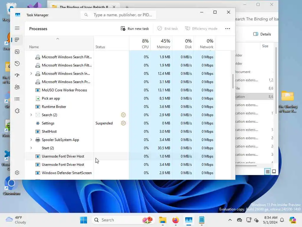The width and height of the screenshot is (302, 227).
Task: Open the Services puzzle icon in sidebar
Action: pos(17,111)
